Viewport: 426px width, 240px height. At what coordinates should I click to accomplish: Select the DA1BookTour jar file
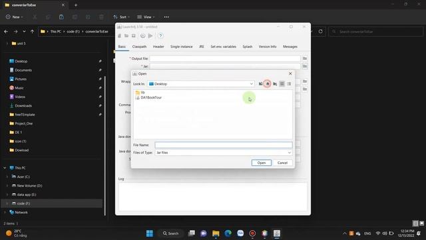tap(148, 97)
